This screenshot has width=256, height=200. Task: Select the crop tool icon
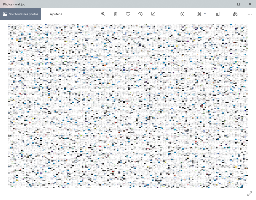pos(153,14)
